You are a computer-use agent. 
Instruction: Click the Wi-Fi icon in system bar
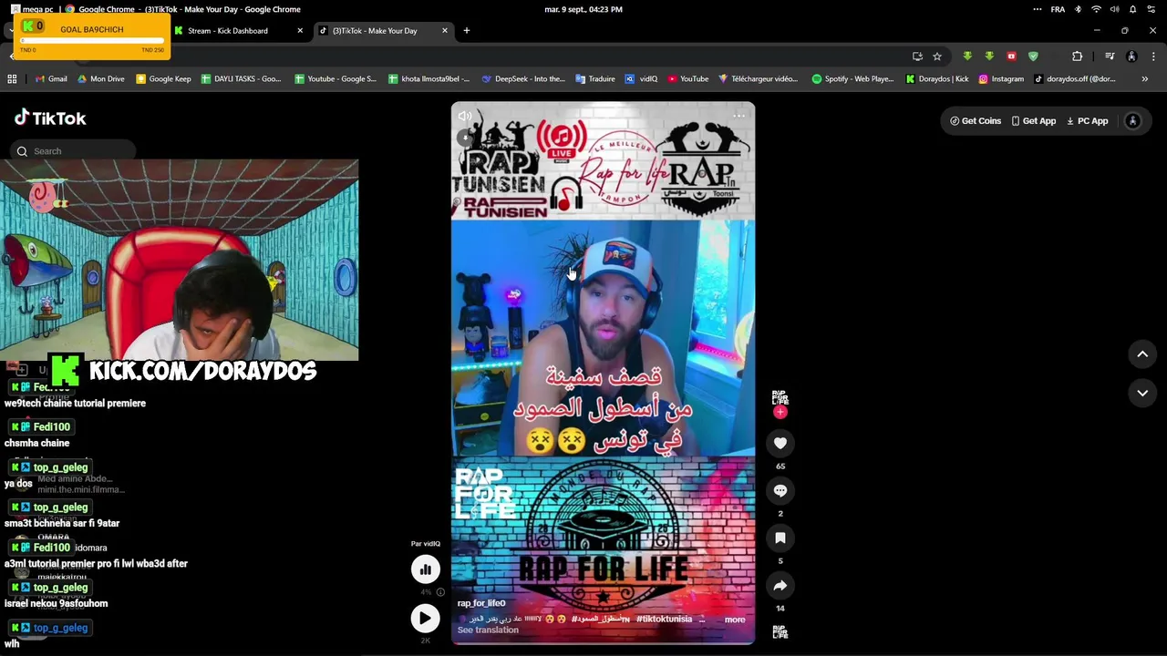pos(1096,9)
